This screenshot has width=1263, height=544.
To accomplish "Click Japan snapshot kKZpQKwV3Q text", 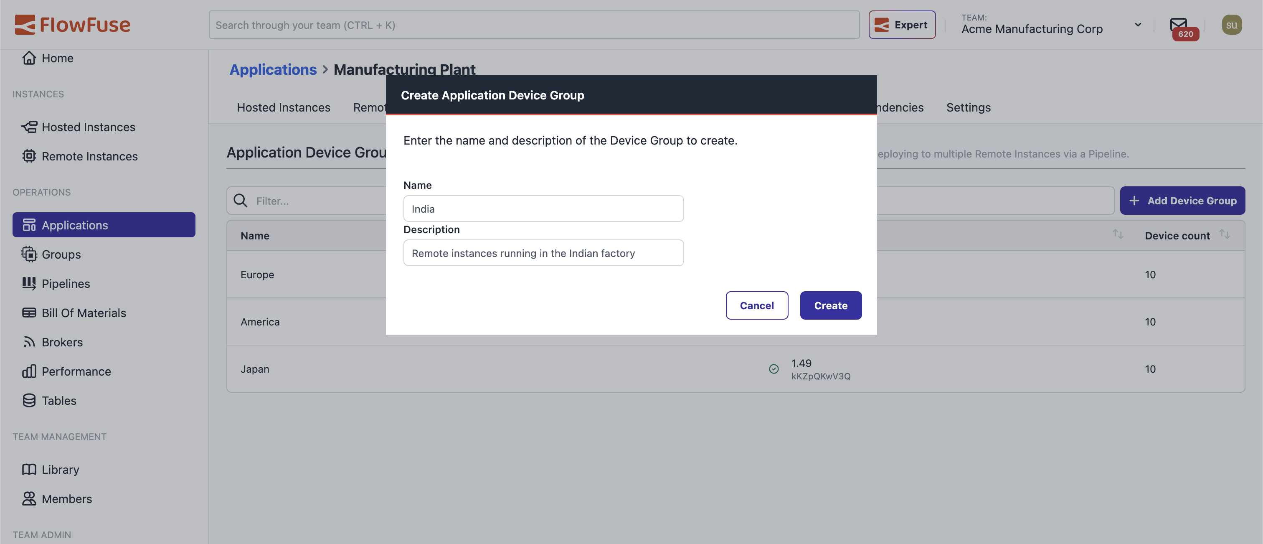I will tap(821, 376).
